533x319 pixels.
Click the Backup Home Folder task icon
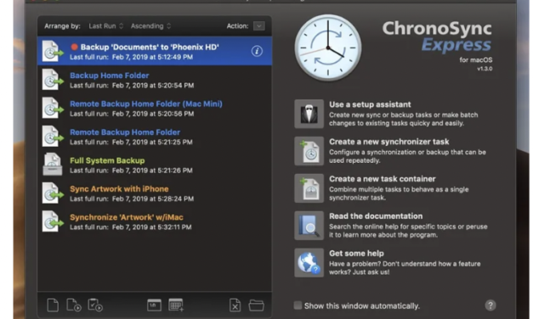click(53, 80)
